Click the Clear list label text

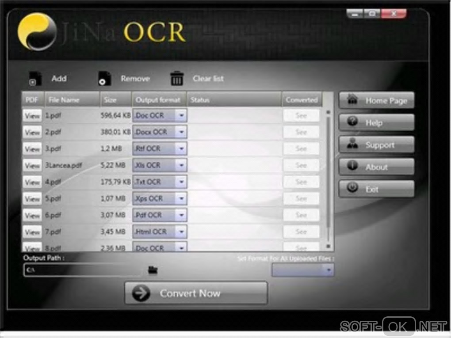pos(208,79)
